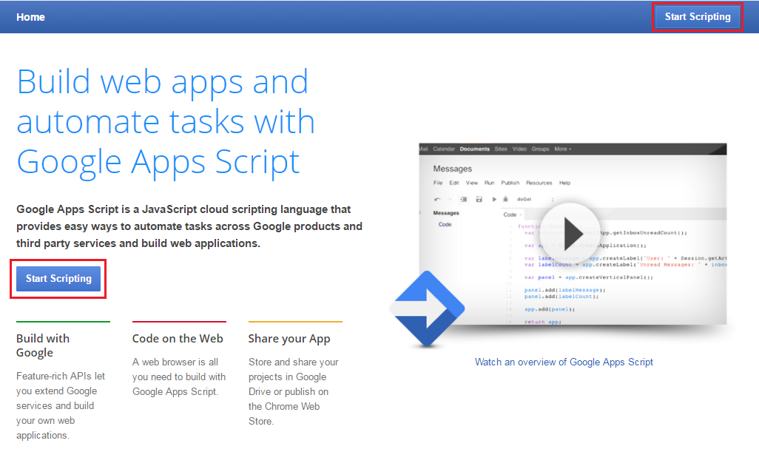Select Documents in the top navigation strip
The image size is (759, 449).
tap(475, 149)
